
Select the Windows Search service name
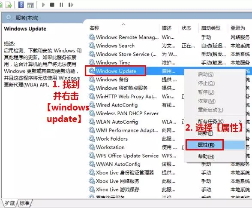115,46
